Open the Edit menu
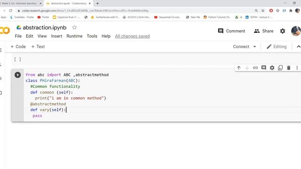Screen dimensions: 301x169 (x=29, y=36)
